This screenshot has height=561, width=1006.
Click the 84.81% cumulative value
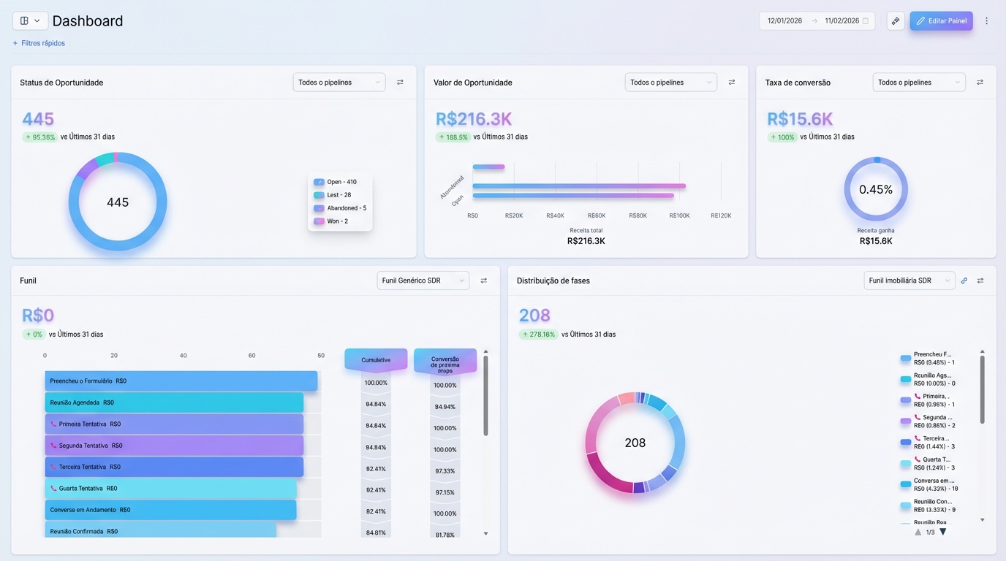(x=376, y=533)
